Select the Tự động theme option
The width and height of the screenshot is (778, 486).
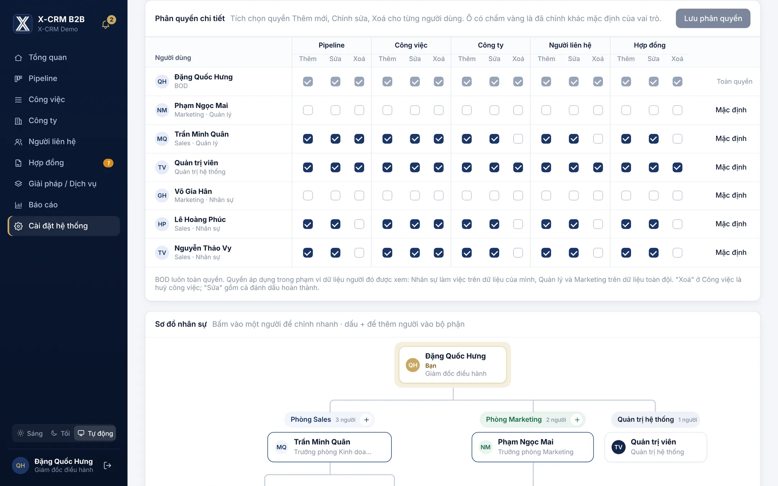click(95, 433)
